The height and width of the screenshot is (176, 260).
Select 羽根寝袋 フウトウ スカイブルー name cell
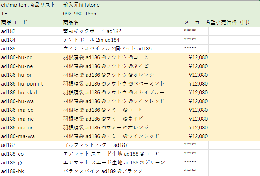[x=114, y=93]
